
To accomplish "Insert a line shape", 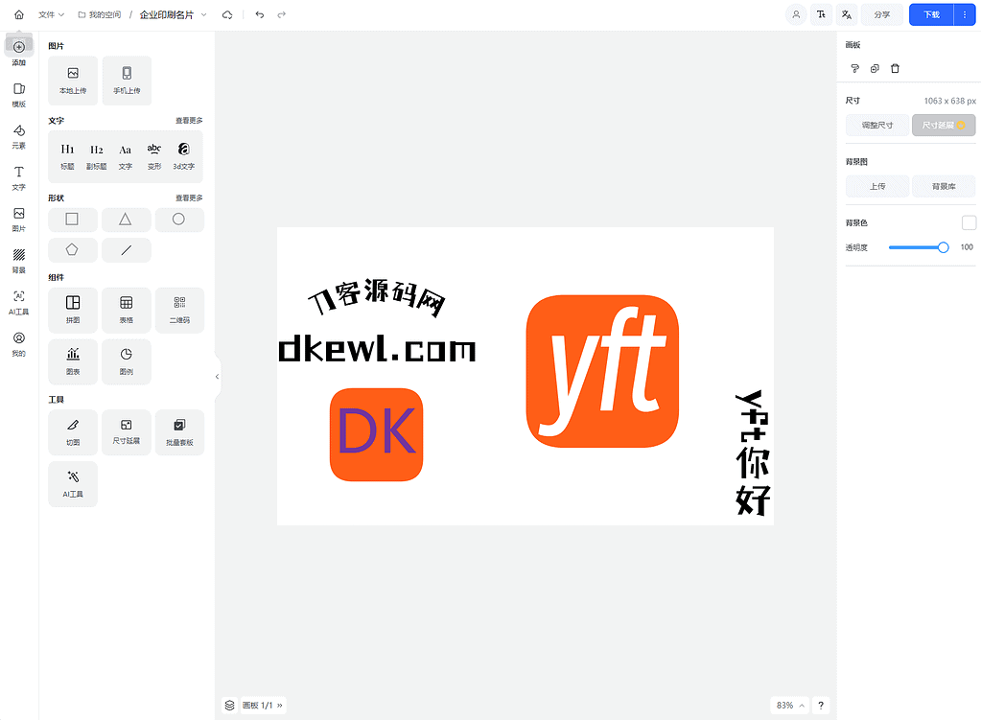I will [x=126, y=250].
